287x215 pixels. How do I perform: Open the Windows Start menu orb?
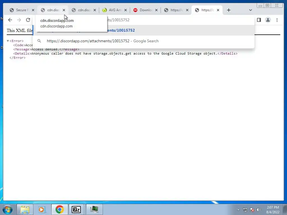8,209
